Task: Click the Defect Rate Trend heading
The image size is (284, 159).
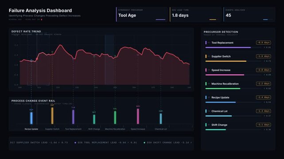Action: pos(26,31)
